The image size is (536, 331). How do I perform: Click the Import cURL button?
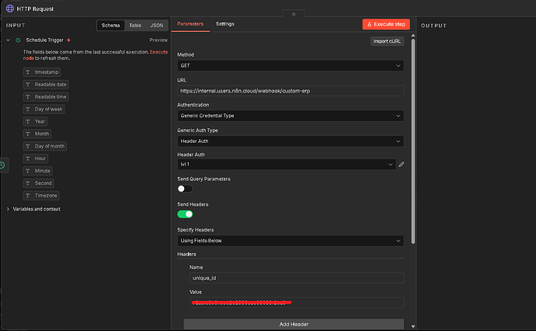(x=387, y=41)
